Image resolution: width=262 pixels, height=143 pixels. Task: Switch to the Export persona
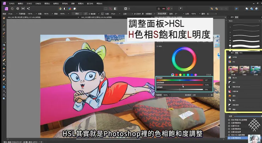[x=28, y=9]
